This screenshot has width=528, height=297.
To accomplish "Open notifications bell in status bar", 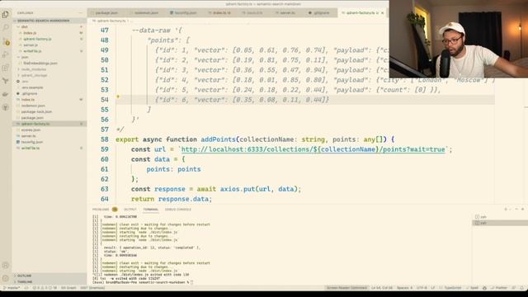I will (x=521, y=288).
